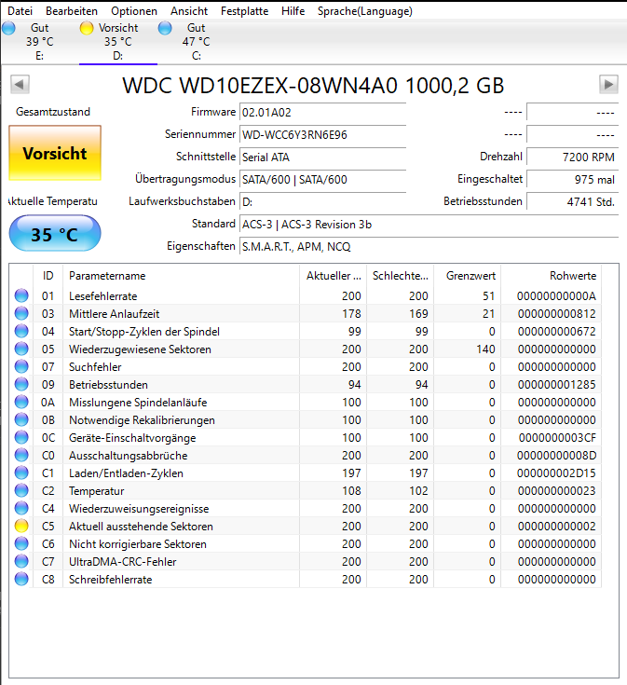The width and height of the screenshot is (627, 685).
Task: Click status orb for Ausschaltungsabbrüche
Action: (21, 455)
